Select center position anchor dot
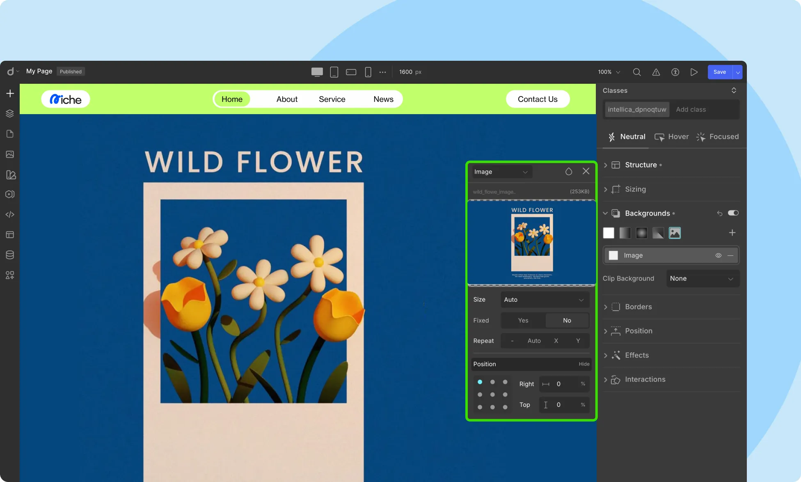 coord(492,395)
